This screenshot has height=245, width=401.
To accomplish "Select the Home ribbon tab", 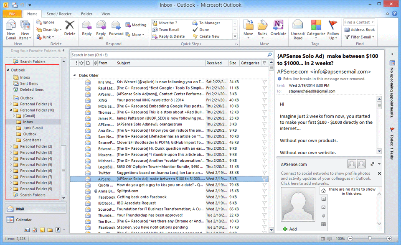I will (x=32, y=14).
